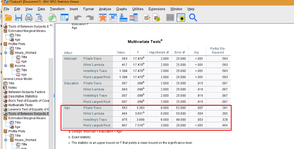Open the Insert menu

tap(74, 9)
